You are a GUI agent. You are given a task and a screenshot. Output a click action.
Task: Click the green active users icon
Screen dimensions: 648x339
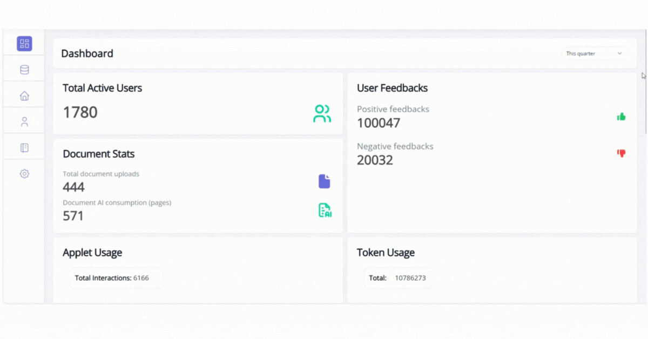pyautogui.click(x=322, y=113)
